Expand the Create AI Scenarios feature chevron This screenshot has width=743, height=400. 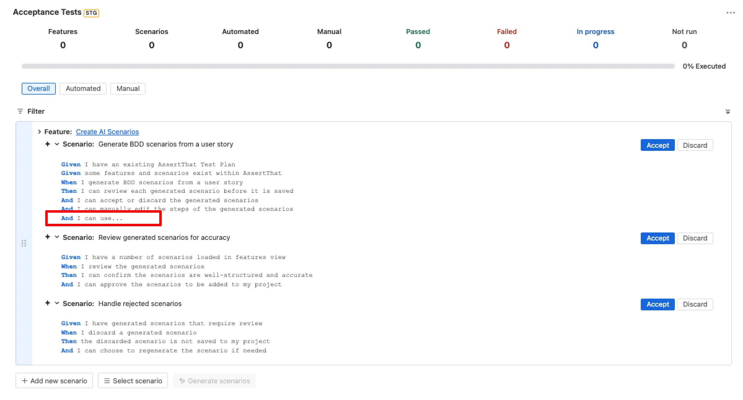click(39, 132)
